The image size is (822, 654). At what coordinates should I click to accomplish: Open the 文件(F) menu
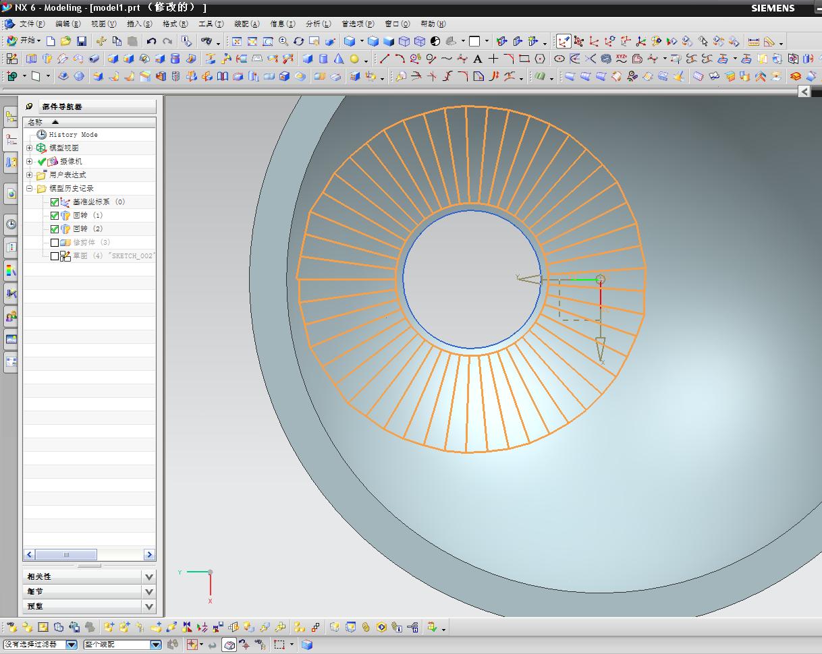[x=31, y=24]
